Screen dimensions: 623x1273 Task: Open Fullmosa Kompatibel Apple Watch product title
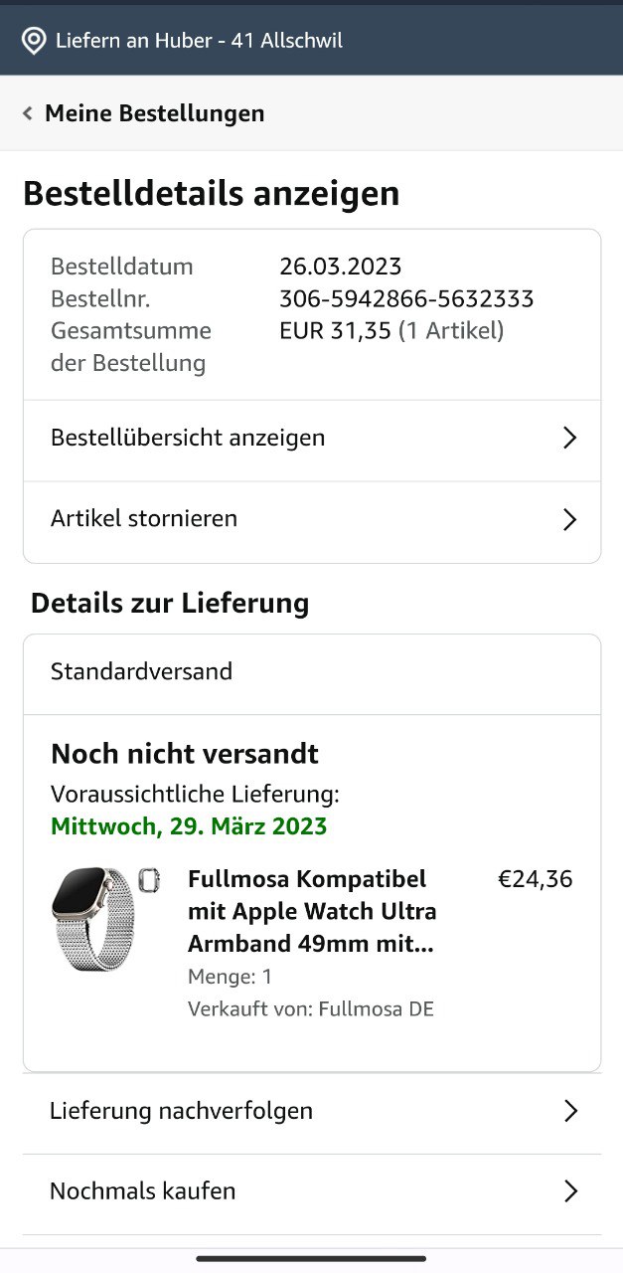tap(312, 911)
